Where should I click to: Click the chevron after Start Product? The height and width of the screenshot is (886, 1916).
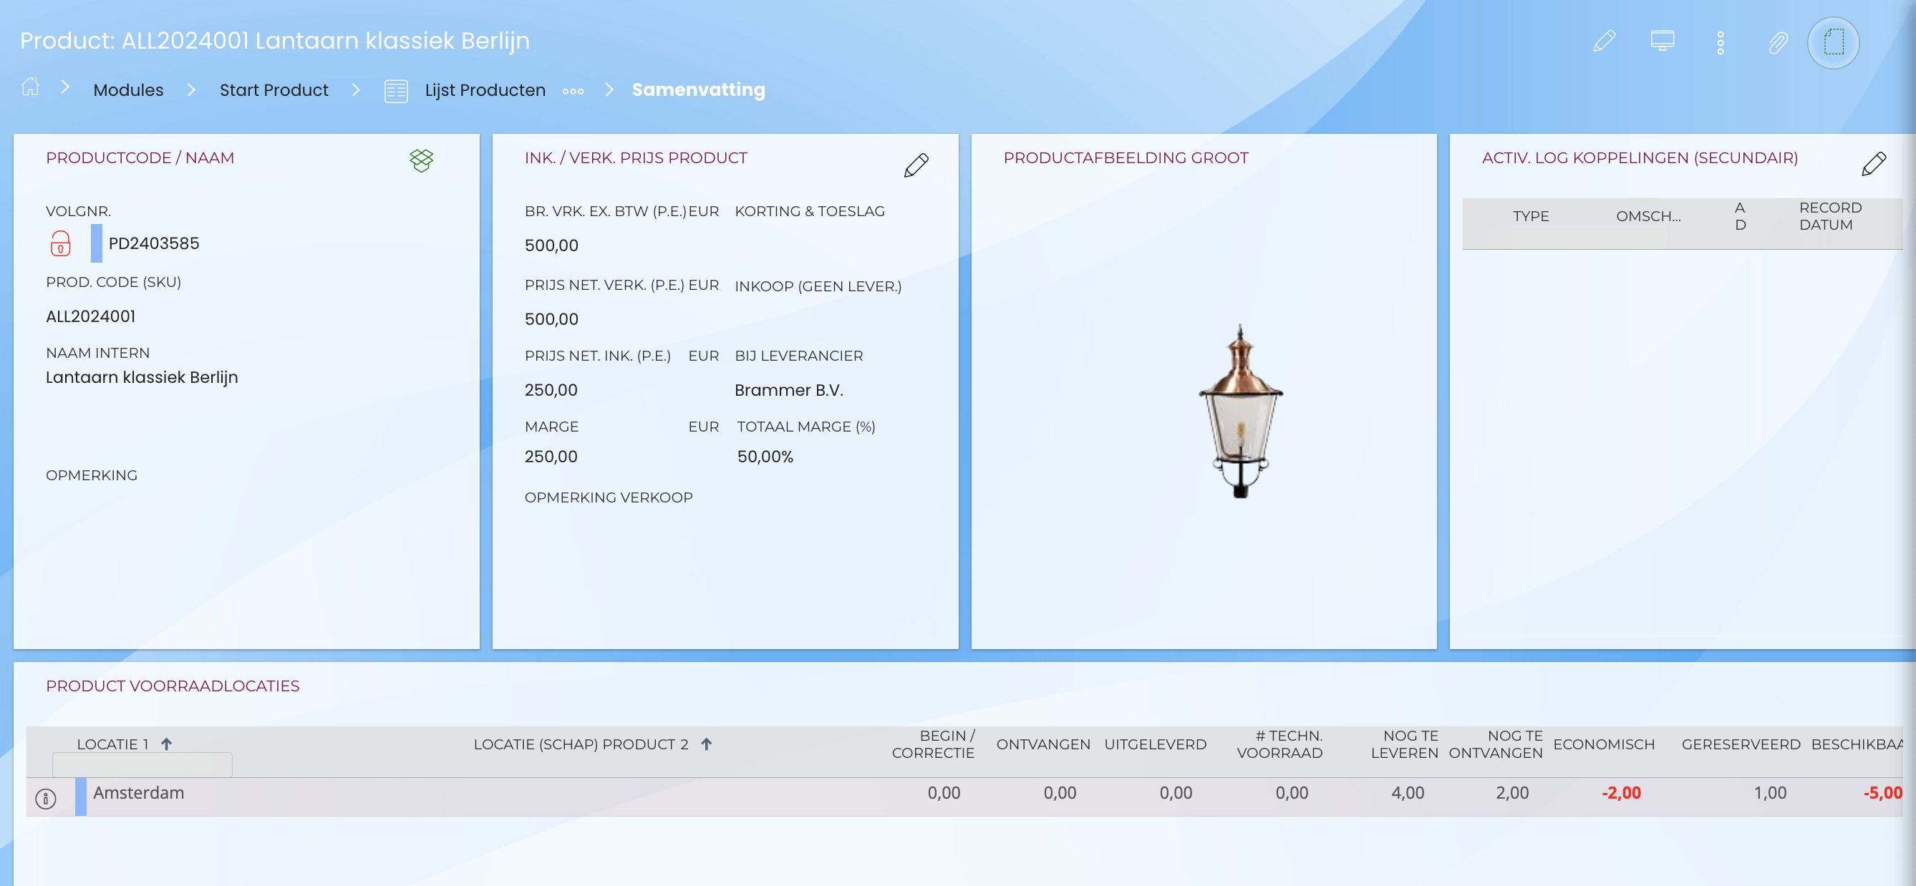tap(357, 90)
